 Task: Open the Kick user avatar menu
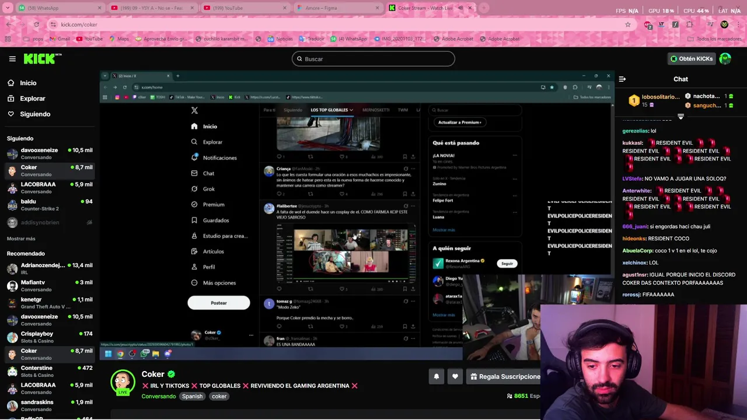click(x=725, y=59)
